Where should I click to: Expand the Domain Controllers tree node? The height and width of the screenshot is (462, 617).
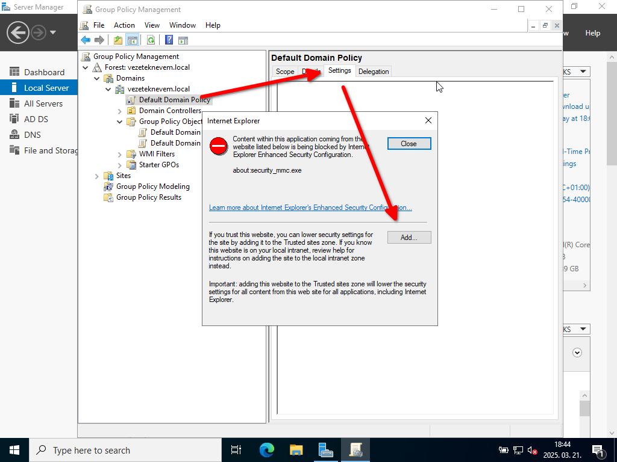click(x=120, y=111)
